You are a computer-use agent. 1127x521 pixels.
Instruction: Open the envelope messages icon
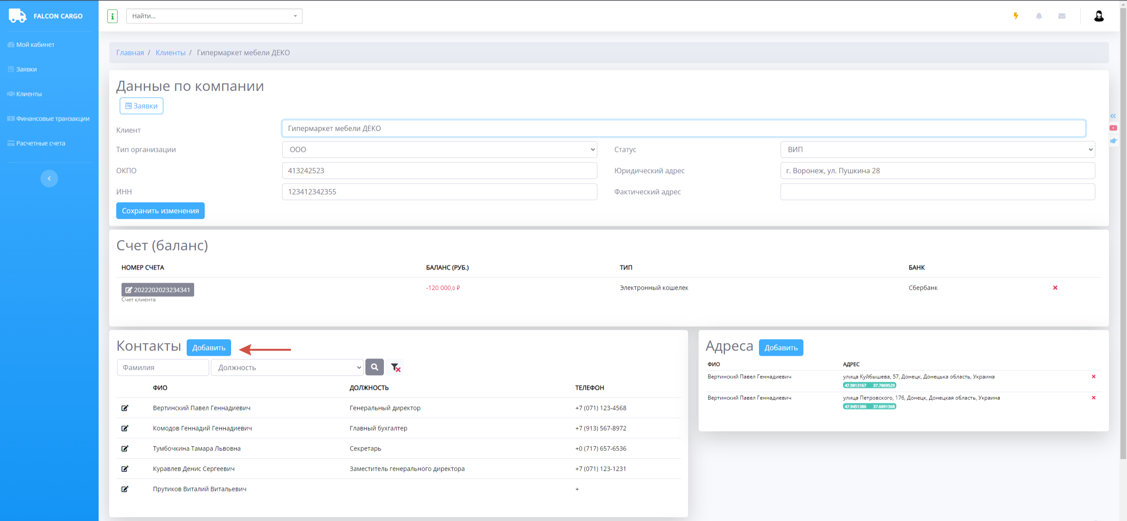[x=1062, y=16]
